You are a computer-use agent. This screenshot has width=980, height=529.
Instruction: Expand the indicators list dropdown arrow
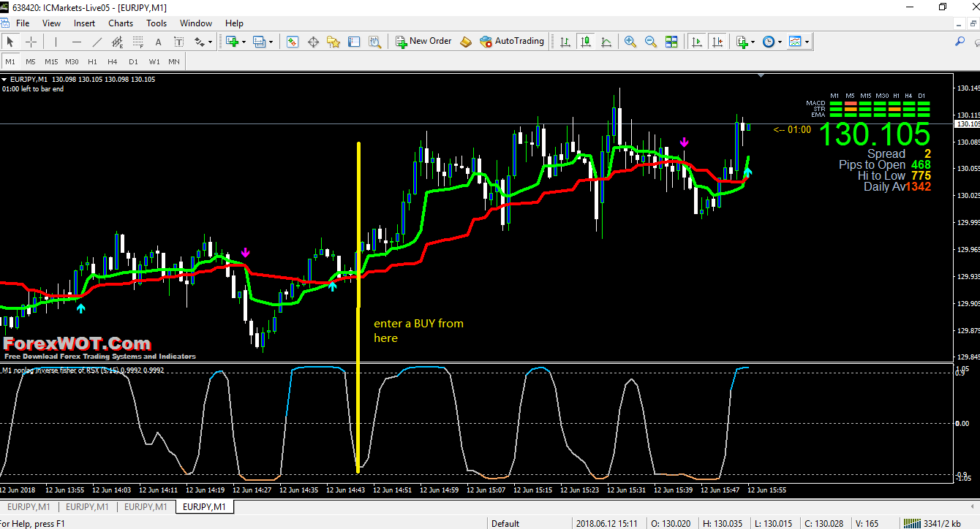753,42
